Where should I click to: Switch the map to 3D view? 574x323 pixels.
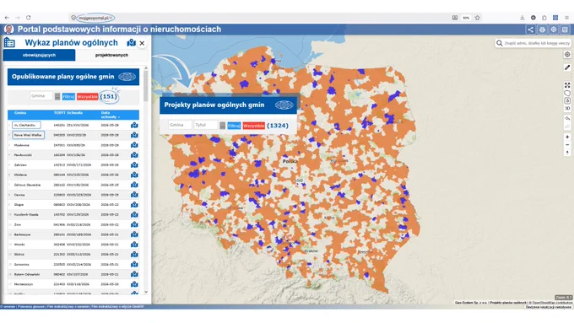567,108
